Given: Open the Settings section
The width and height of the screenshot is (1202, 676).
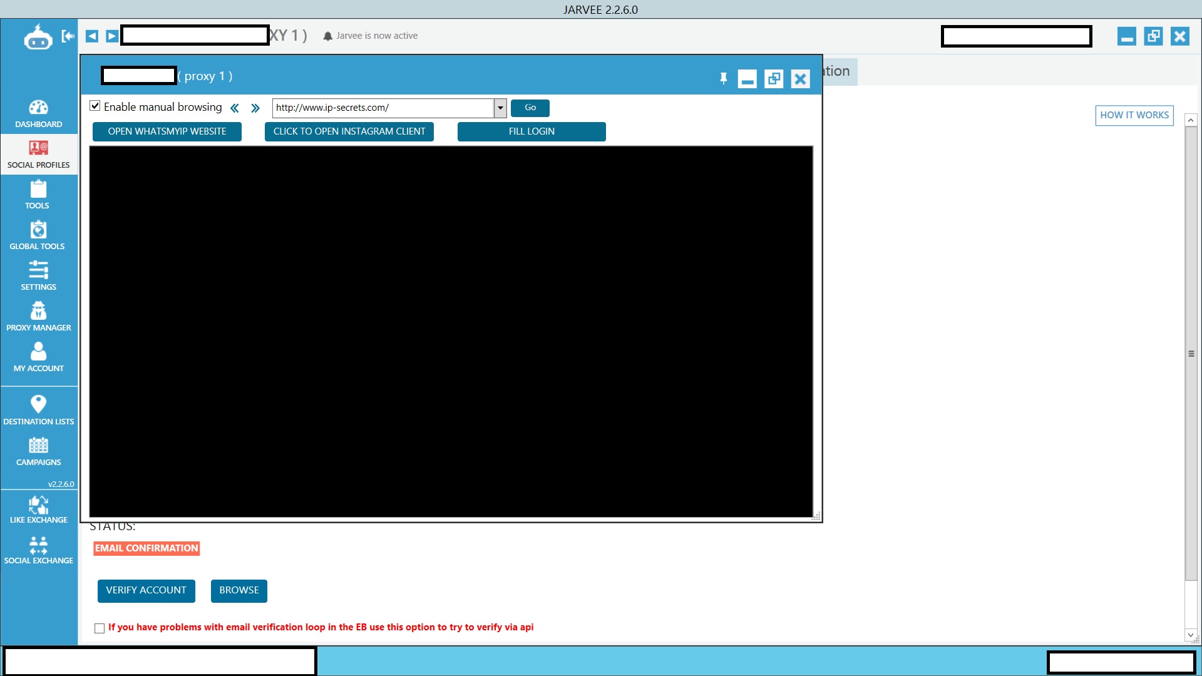Looking at the screenshot, I should (38, 277).
